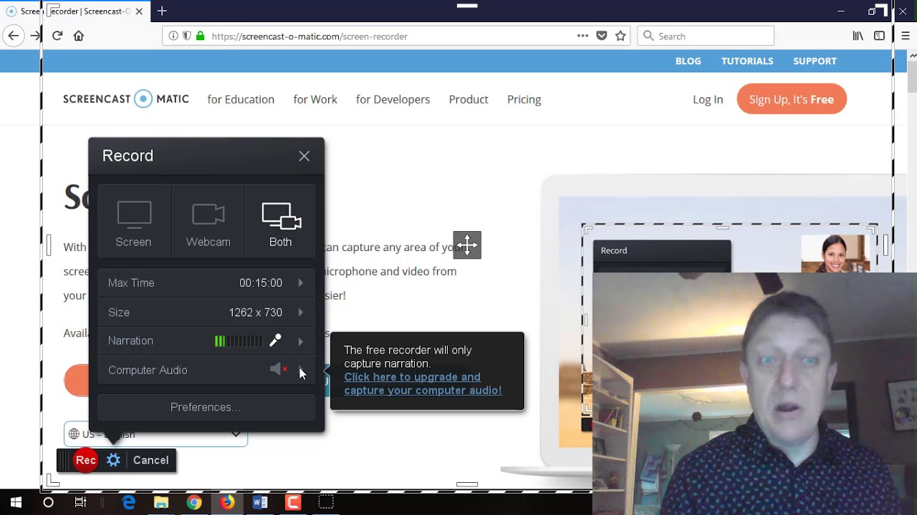Bookmark this page with star icon
The image size is (917, 515).
point(620,36)
